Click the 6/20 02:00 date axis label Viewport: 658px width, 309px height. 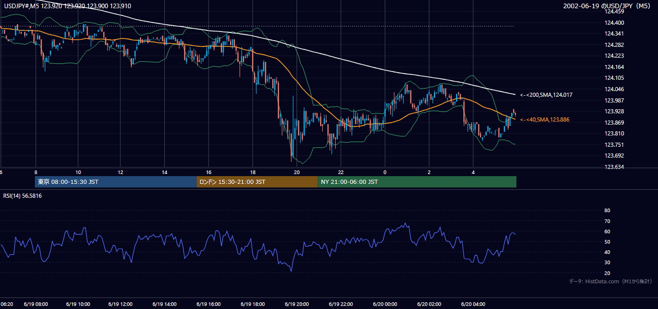click(429, 304)
